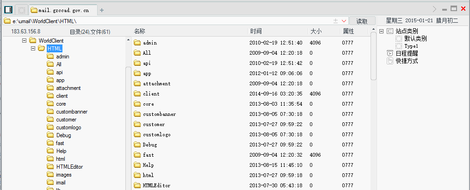Image resolution: width=470 pixels, height=190 pixels.
Task: Switch to the mail.gzccad.gov.cn tab
Action: [x=63, y=11]
